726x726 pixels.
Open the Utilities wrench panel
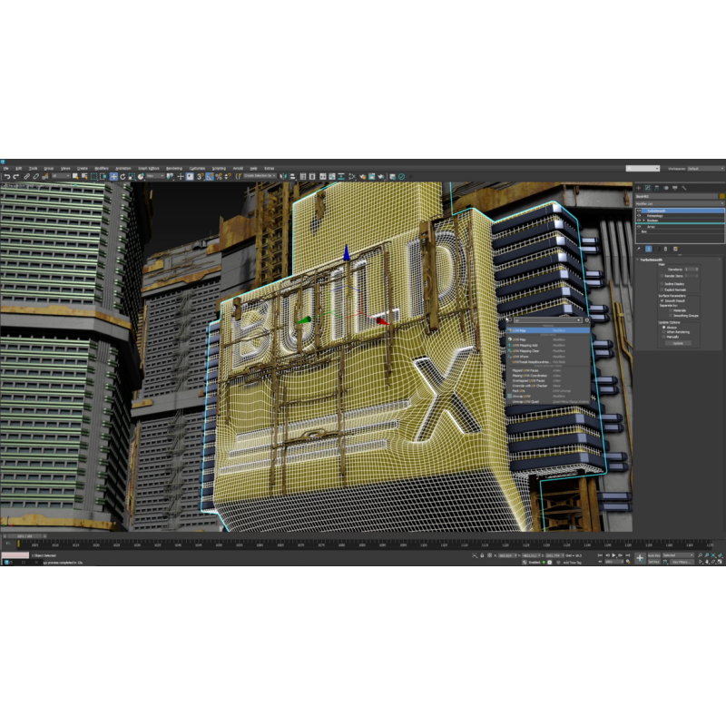(x=684, y=187)
